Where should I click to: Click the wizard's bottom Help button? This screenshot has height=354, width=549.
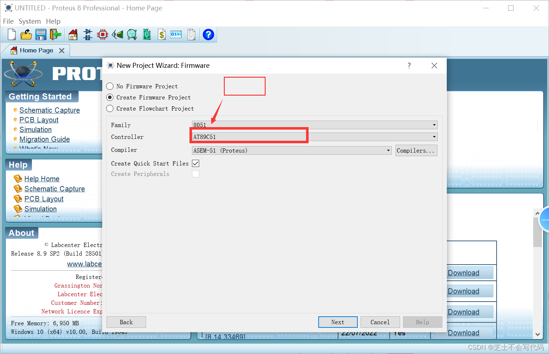(422, 322)
